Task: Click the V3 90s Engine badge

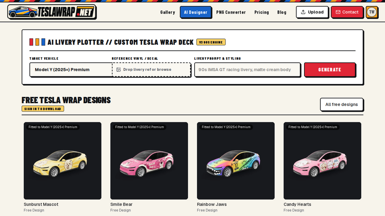Action: pos(211,42)
